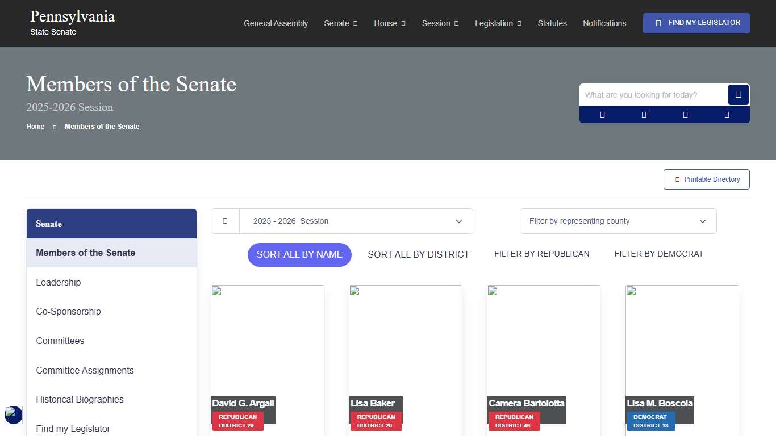Expand the Filter by representing county dropdown

point(618,221)
